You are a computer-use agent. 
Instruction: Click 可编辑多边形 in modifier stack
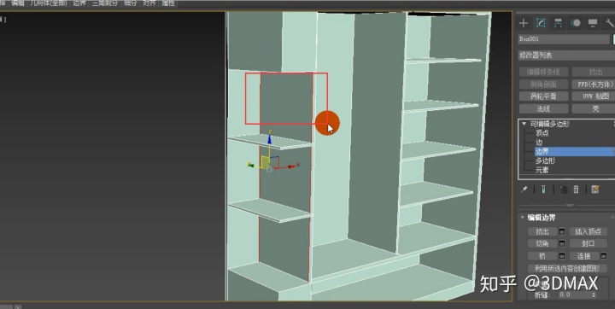click(549, 124)
